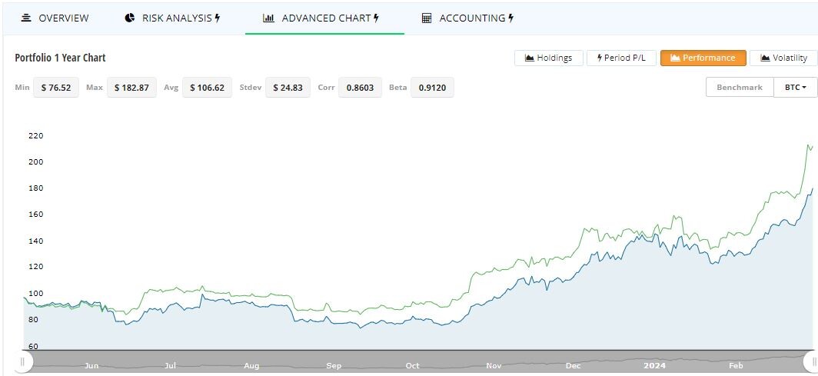This screenshot has width=818, height=376.
Task: Select the Volatility chart mode
Action: [783, 58]
